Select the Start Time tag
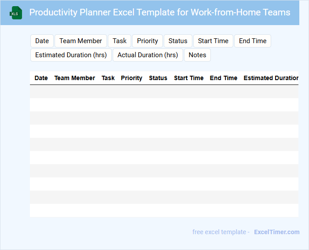 213,41
